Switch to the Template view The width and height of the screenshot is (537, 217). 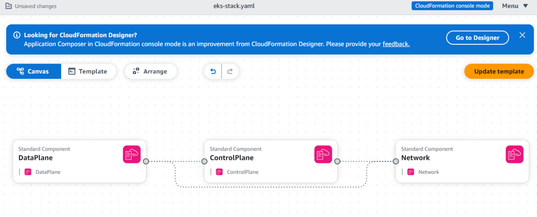(88, 71)
